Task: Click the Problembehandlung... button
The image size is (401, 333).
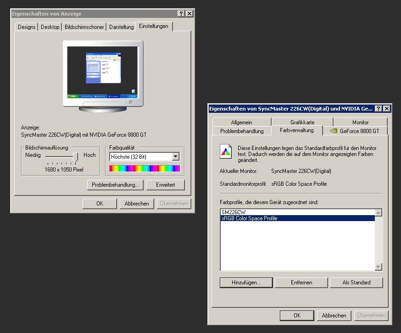Action: pyautogui.click(x=115, y=185)
